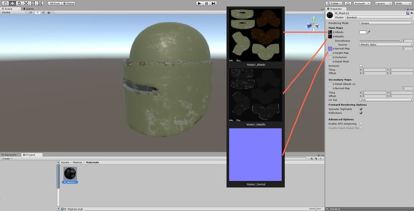Image resolution: width=414 pixels, height=211 pixels.
Task: Select the Move tool
Action: (x=13, y=3)
